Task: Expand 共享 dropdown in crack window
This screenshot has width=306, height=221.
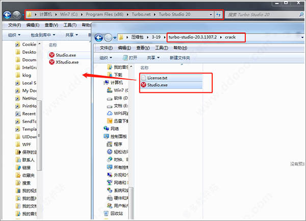Action: point(153,58)
